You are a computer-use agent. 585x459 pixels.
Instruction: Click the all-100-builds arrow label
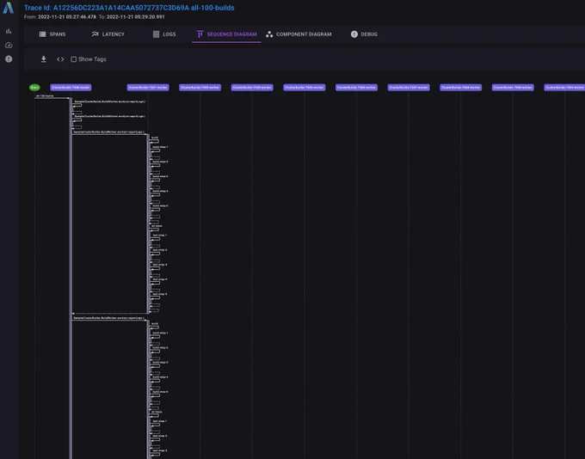(x=45, y=95)
